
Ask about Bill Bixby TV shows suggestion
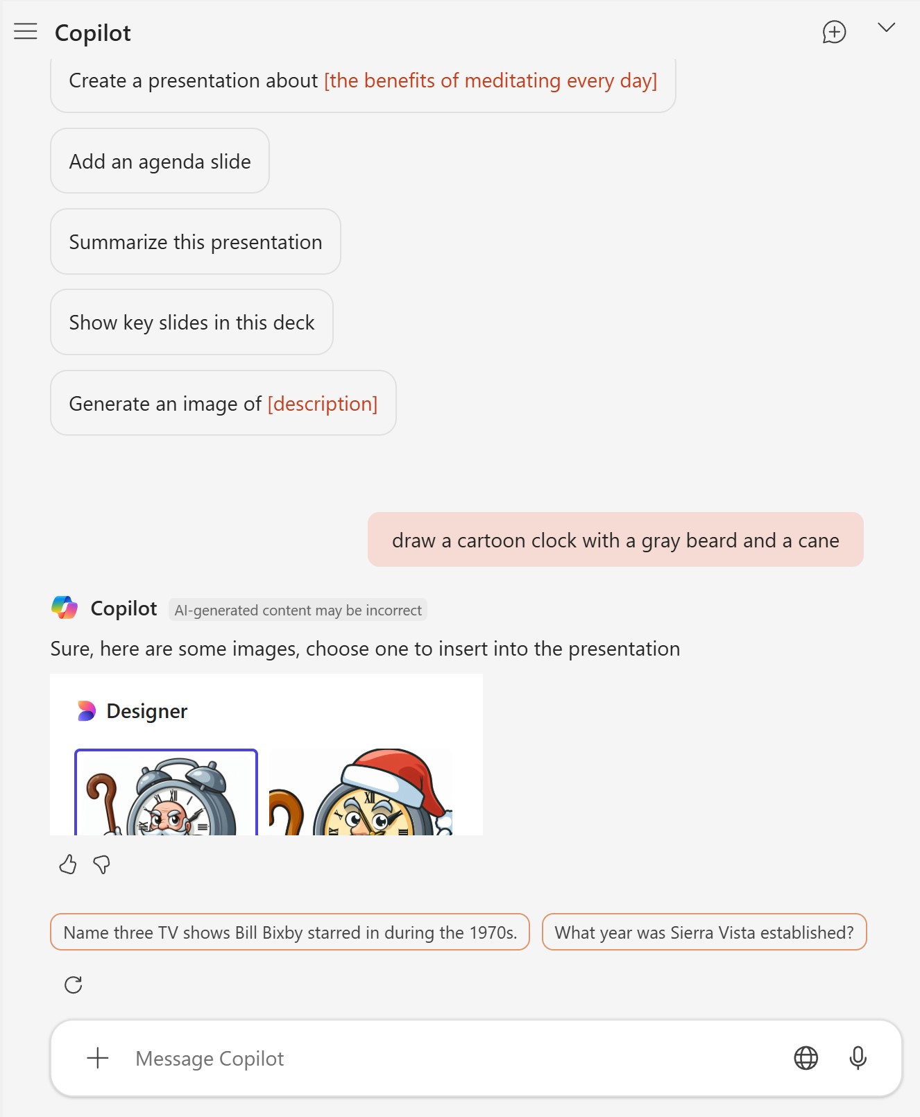pyautogui.click(x=290, y=932)
